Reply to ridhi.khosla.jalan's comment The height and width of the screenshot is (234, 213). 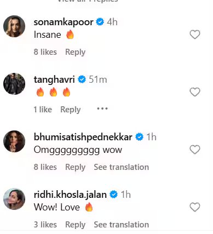[75, 225]
